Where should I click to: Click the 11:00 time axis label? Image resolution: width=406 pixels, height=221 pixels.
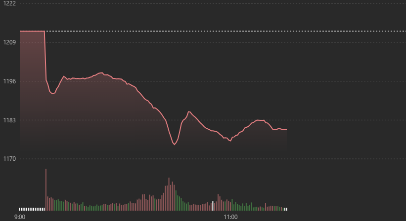click(230, 217)
